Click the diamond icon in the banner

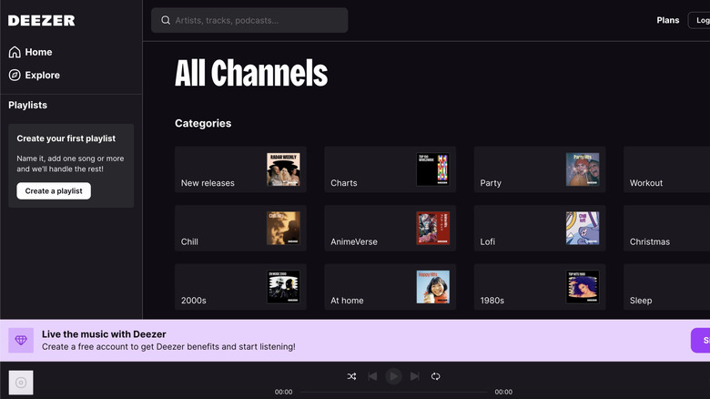click(x=21, y=341)
